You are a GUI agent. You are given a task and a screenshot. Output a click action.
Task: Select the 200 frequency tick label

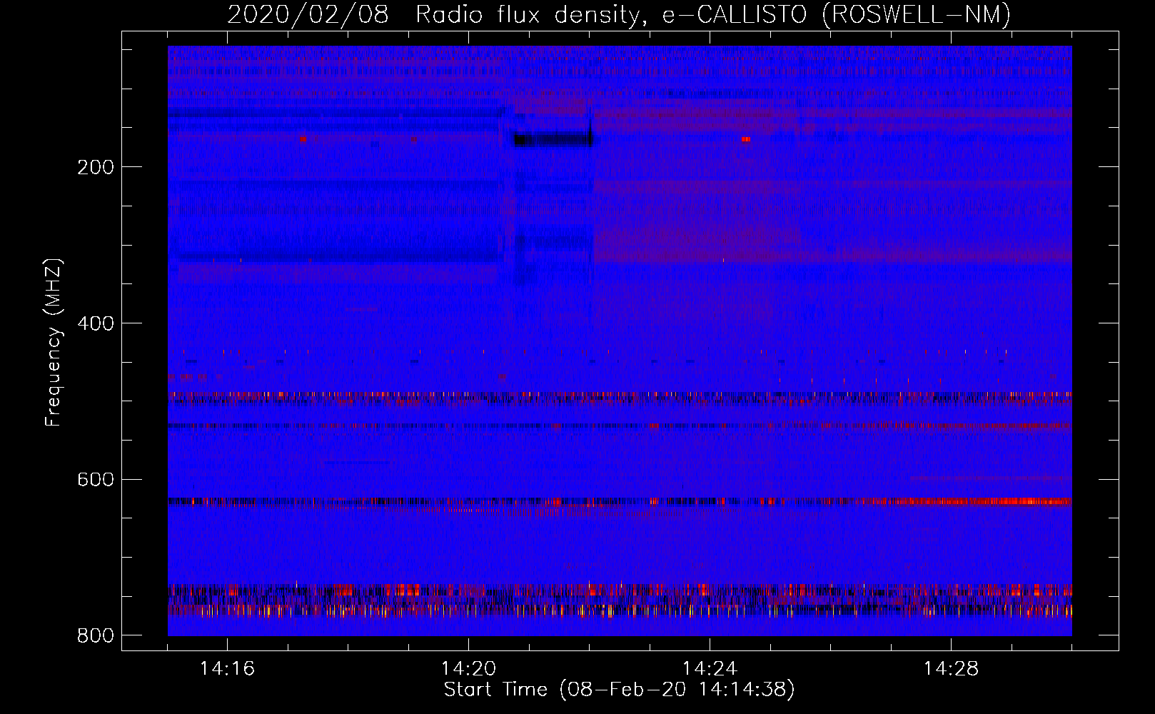[x=96, y=167]
